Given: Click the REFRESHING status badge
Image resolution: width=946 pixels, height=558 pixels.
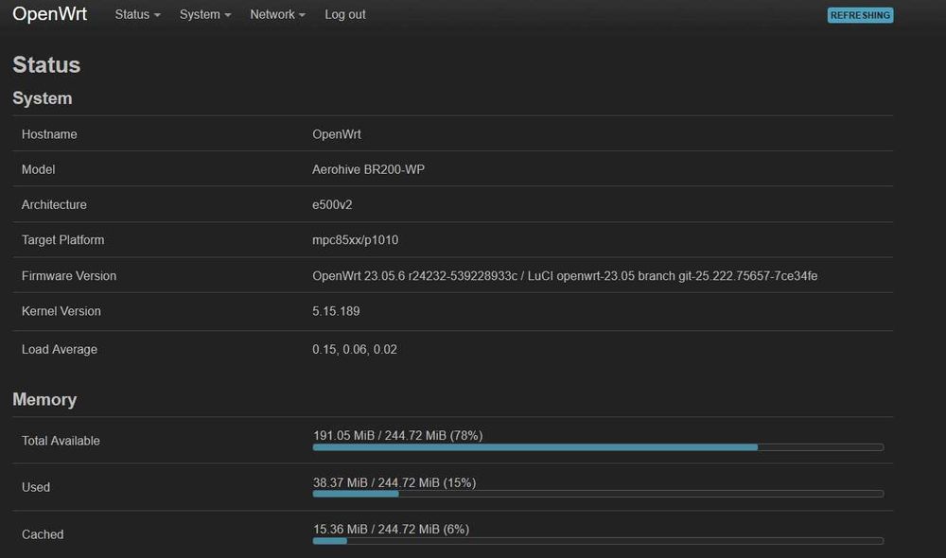Looking at the screenshot, I should (x=860, y=15).
